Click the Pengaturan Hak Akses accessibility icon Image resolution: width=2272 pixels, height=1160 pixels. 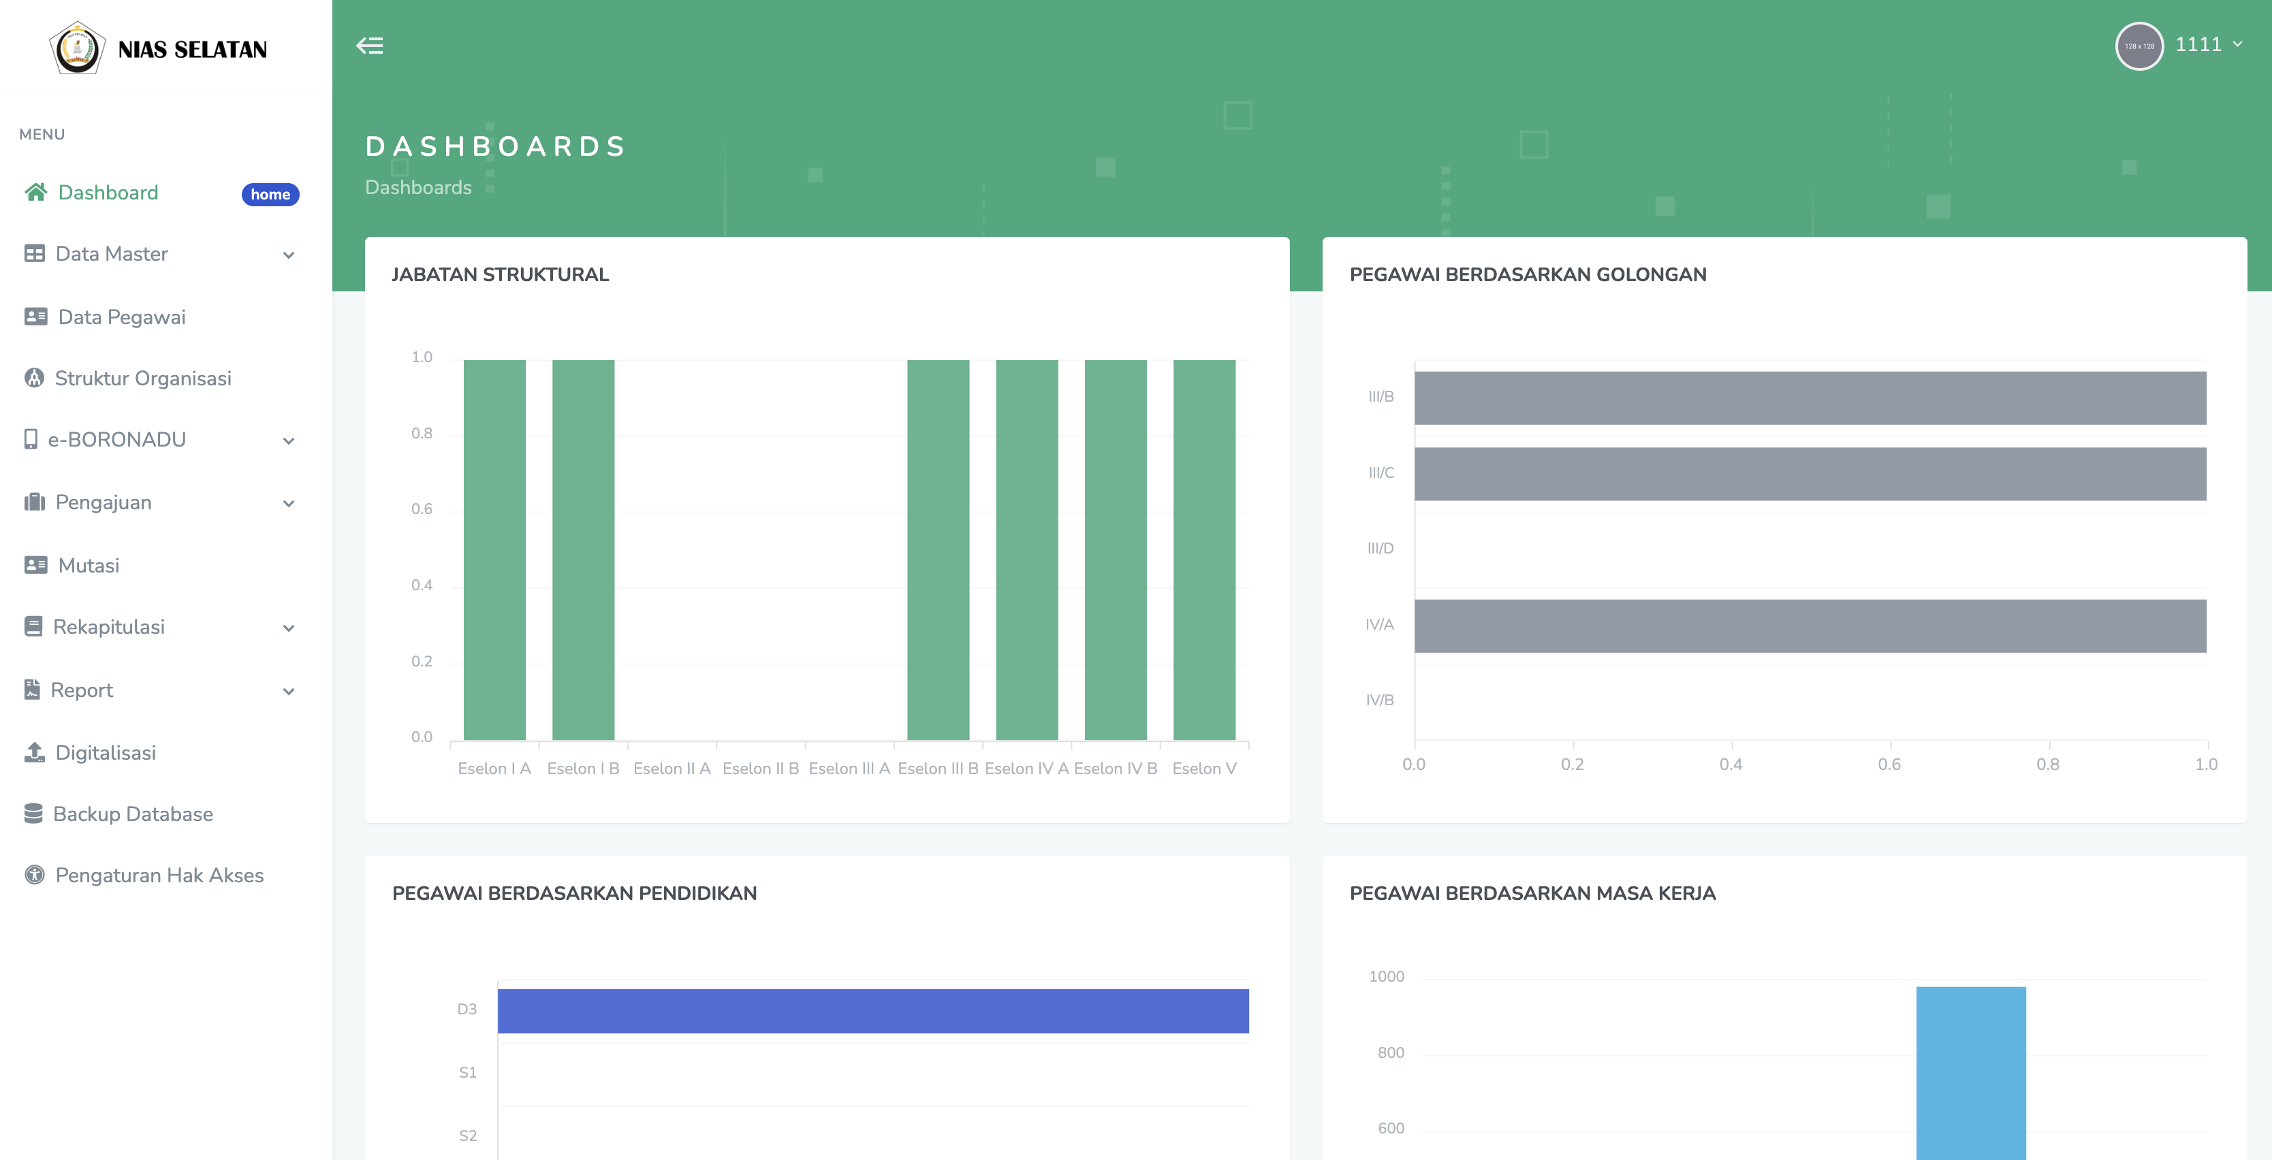point(35,875)
